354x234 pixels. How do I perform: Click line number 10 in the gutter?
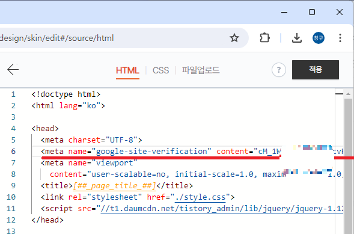pyautogui.click(x=11, y=197)
